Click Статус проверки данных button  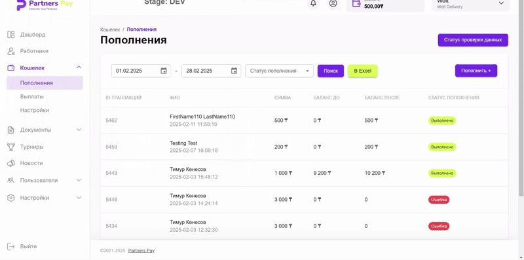[473, 40]
